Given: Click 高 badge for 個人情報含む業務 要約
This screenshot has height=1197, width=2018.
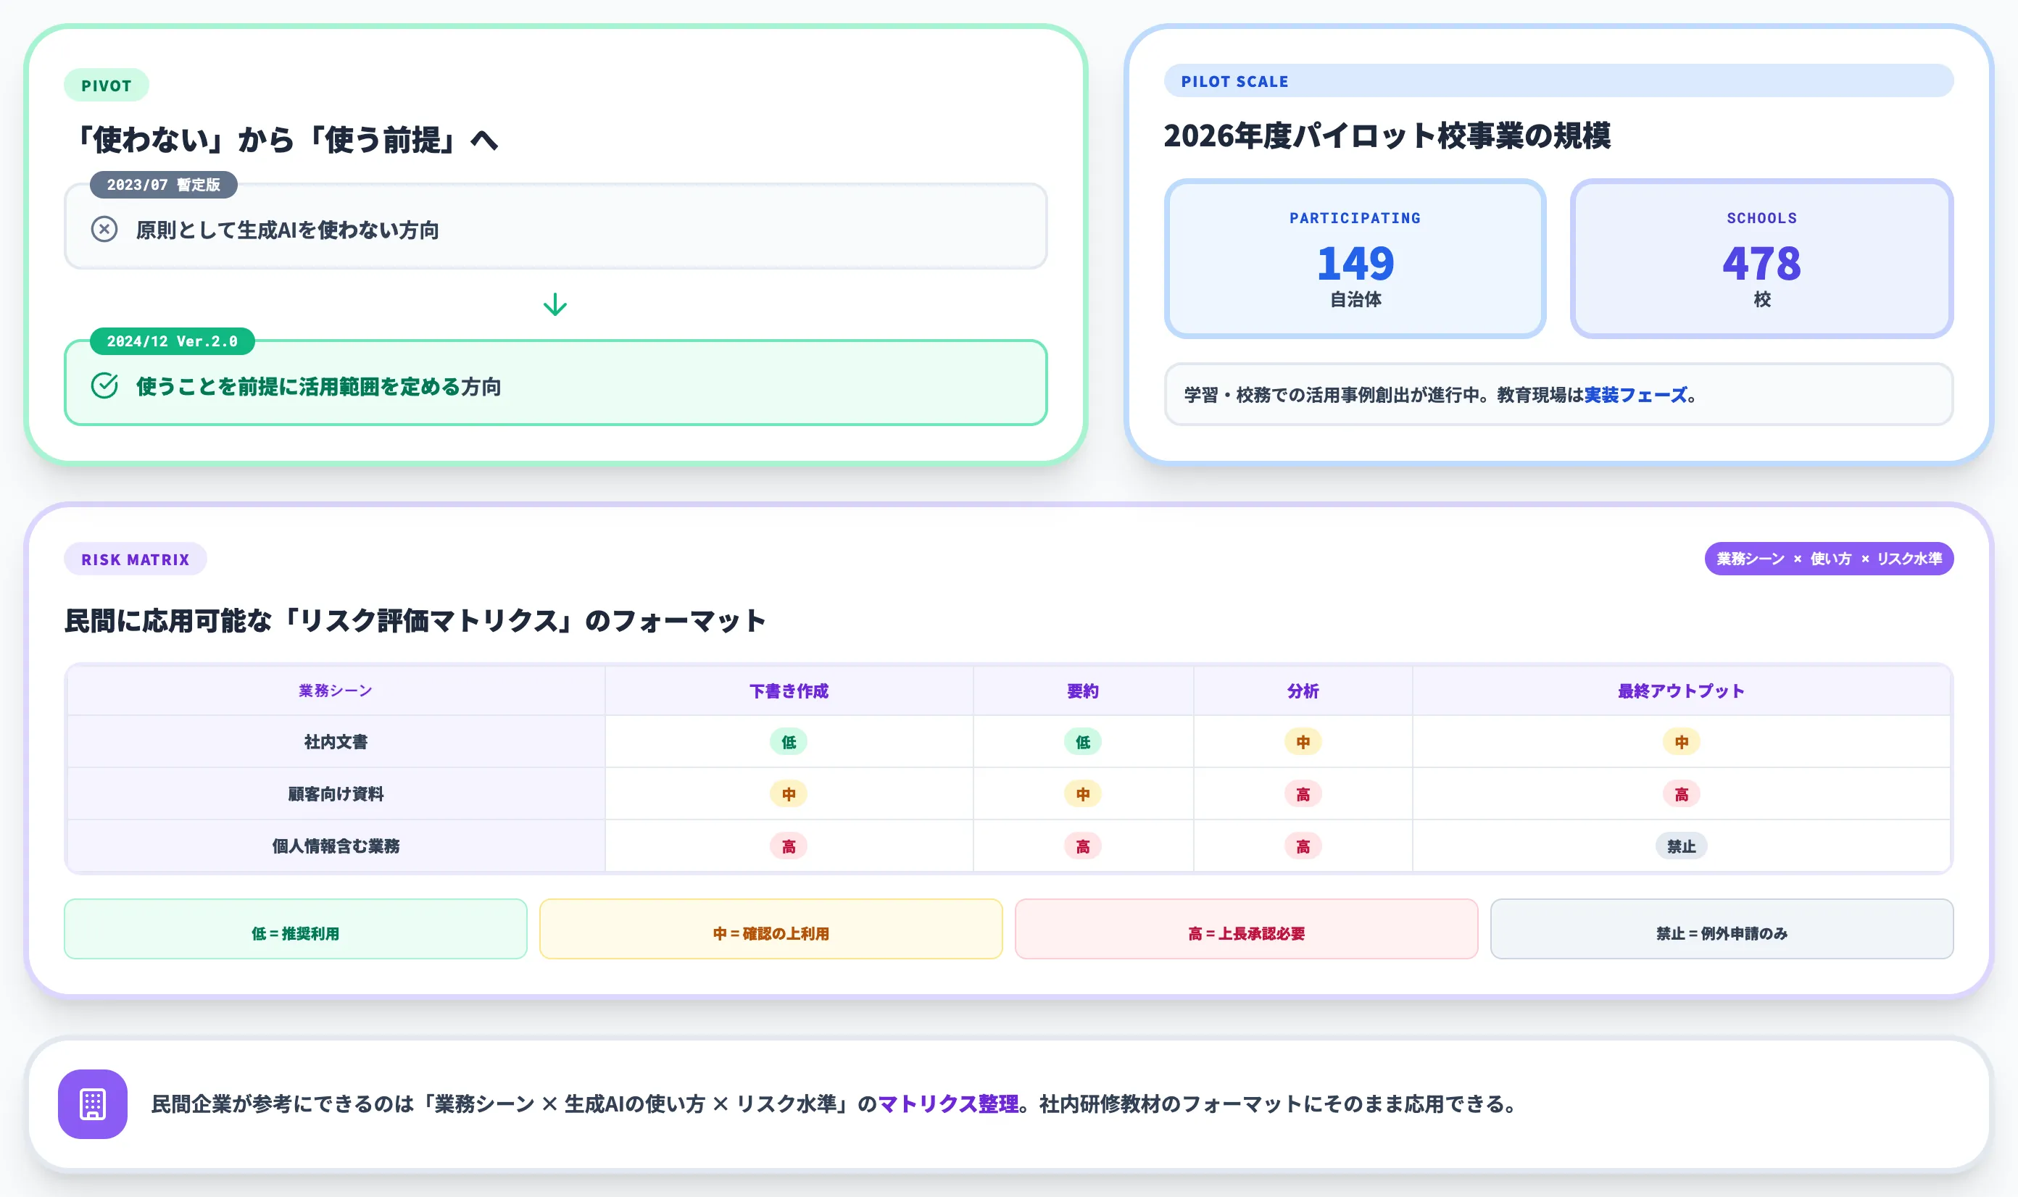Looking at the screenshot, I should click(1083, 846).
